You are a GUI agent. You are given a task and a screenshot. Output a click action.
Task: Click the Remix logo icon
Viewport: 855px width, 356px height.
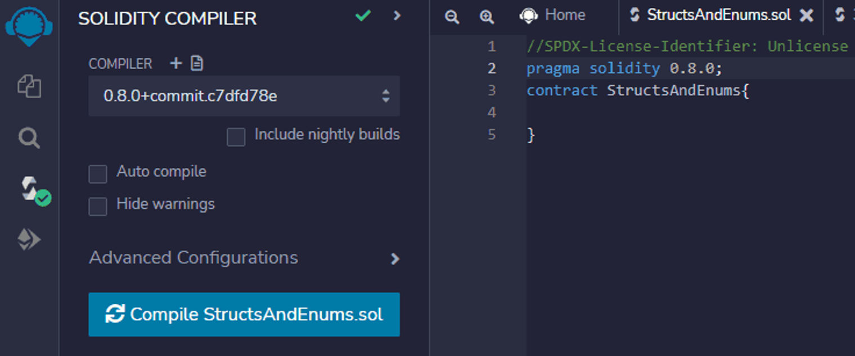[29, 26]
